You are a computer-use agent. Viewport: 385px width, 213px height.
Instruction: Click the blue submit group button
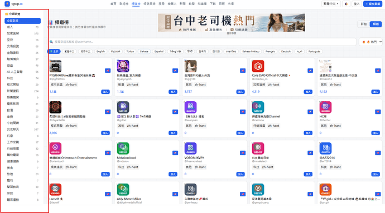pos(373,4)
